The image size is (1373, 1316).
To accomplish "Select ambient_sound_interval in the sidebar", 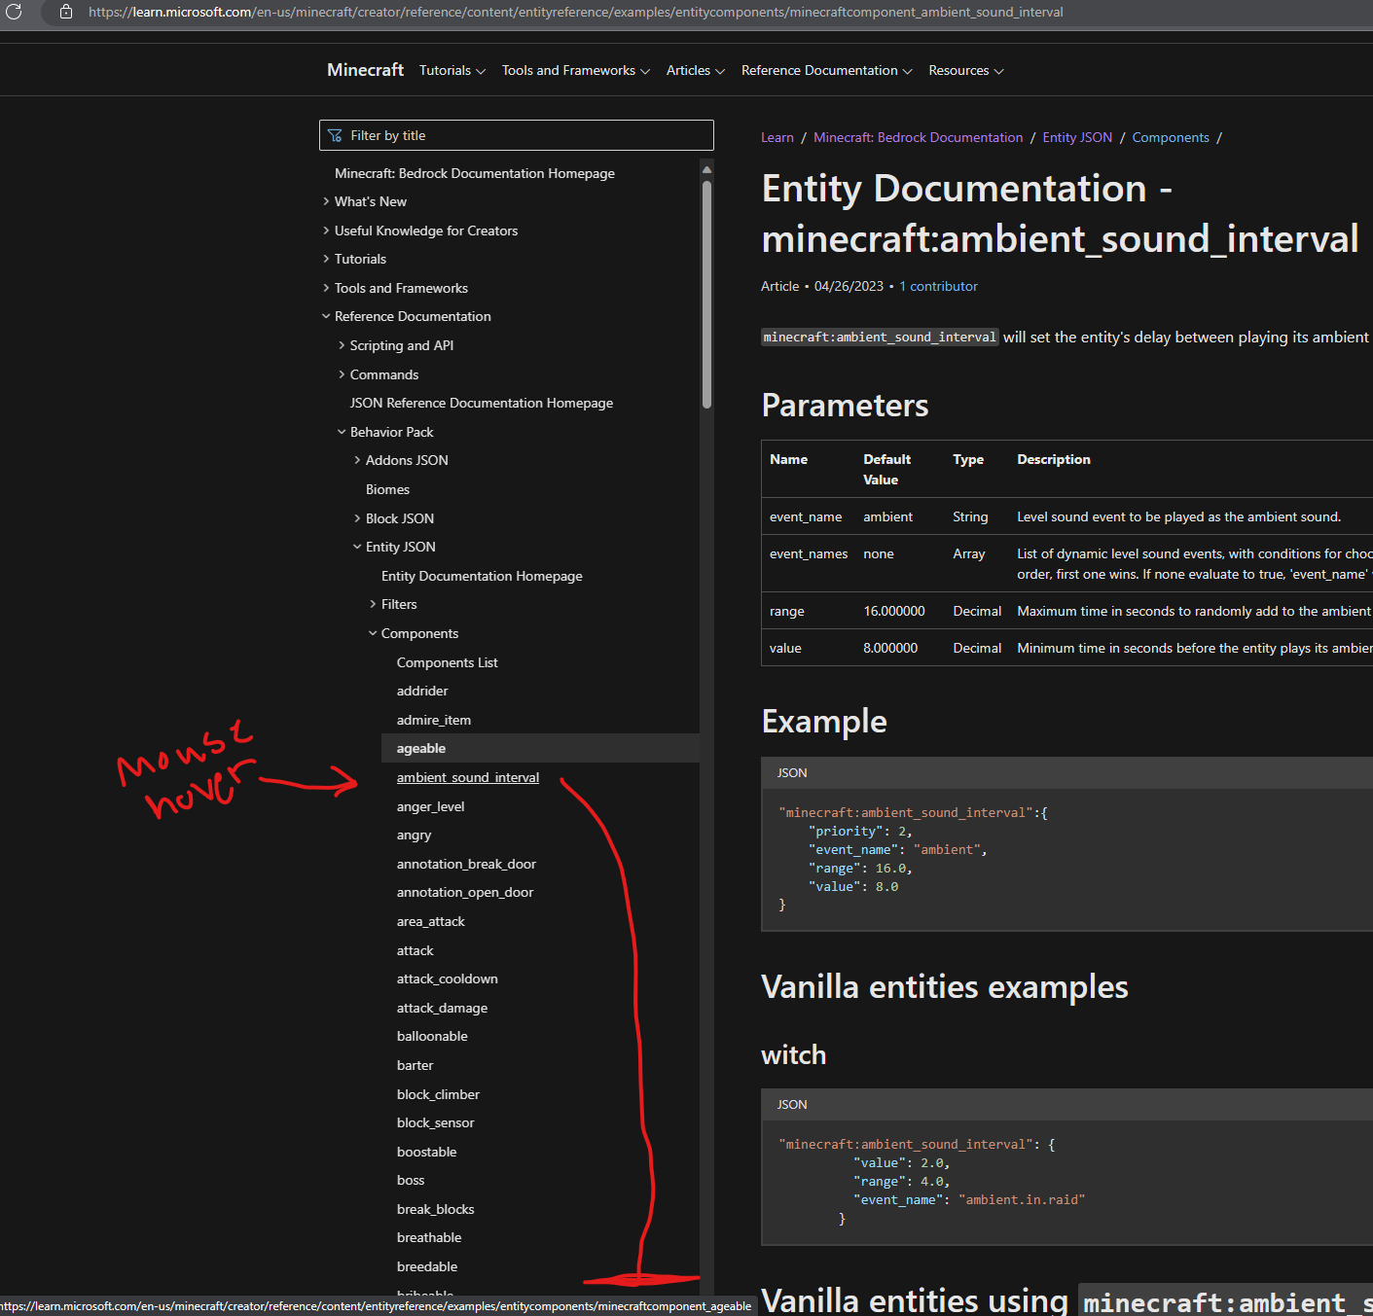I will click(468, 777).
